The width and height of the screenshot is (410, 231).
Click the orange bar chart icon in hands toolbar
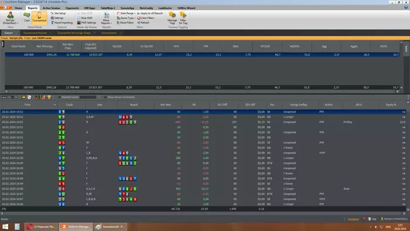tap(43, 97)
